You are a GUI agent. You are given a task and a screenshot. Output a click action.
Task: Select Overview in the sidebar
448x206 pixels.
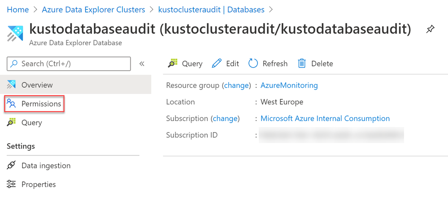pos(75,85)
